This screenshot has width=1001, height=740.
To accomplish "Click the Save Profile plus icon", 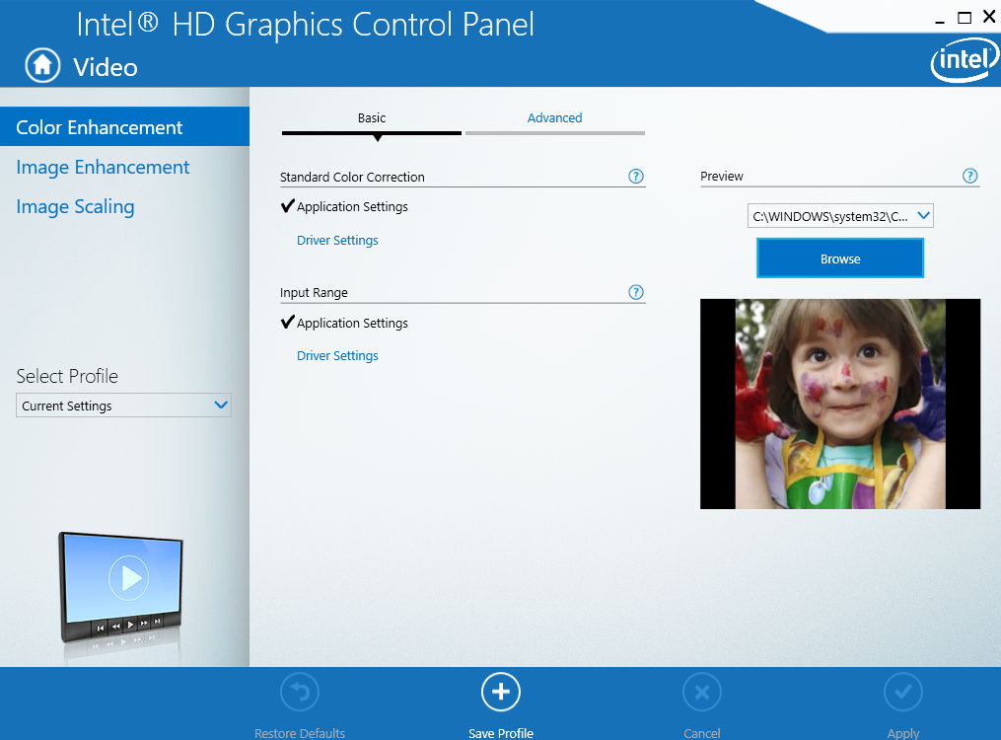I will [501, 692].
